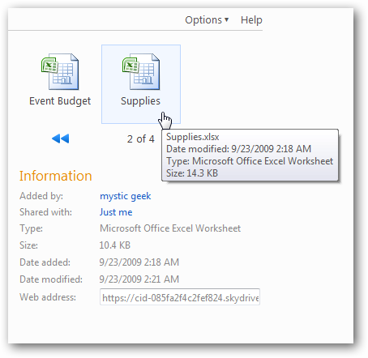Click the '10.4 KB' size value
The width and height of the screenshot is (368, 358).
click(115, 245)
